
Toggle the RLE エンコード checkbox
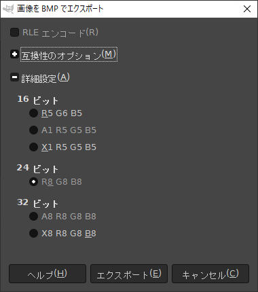click(x=14, y=33)
